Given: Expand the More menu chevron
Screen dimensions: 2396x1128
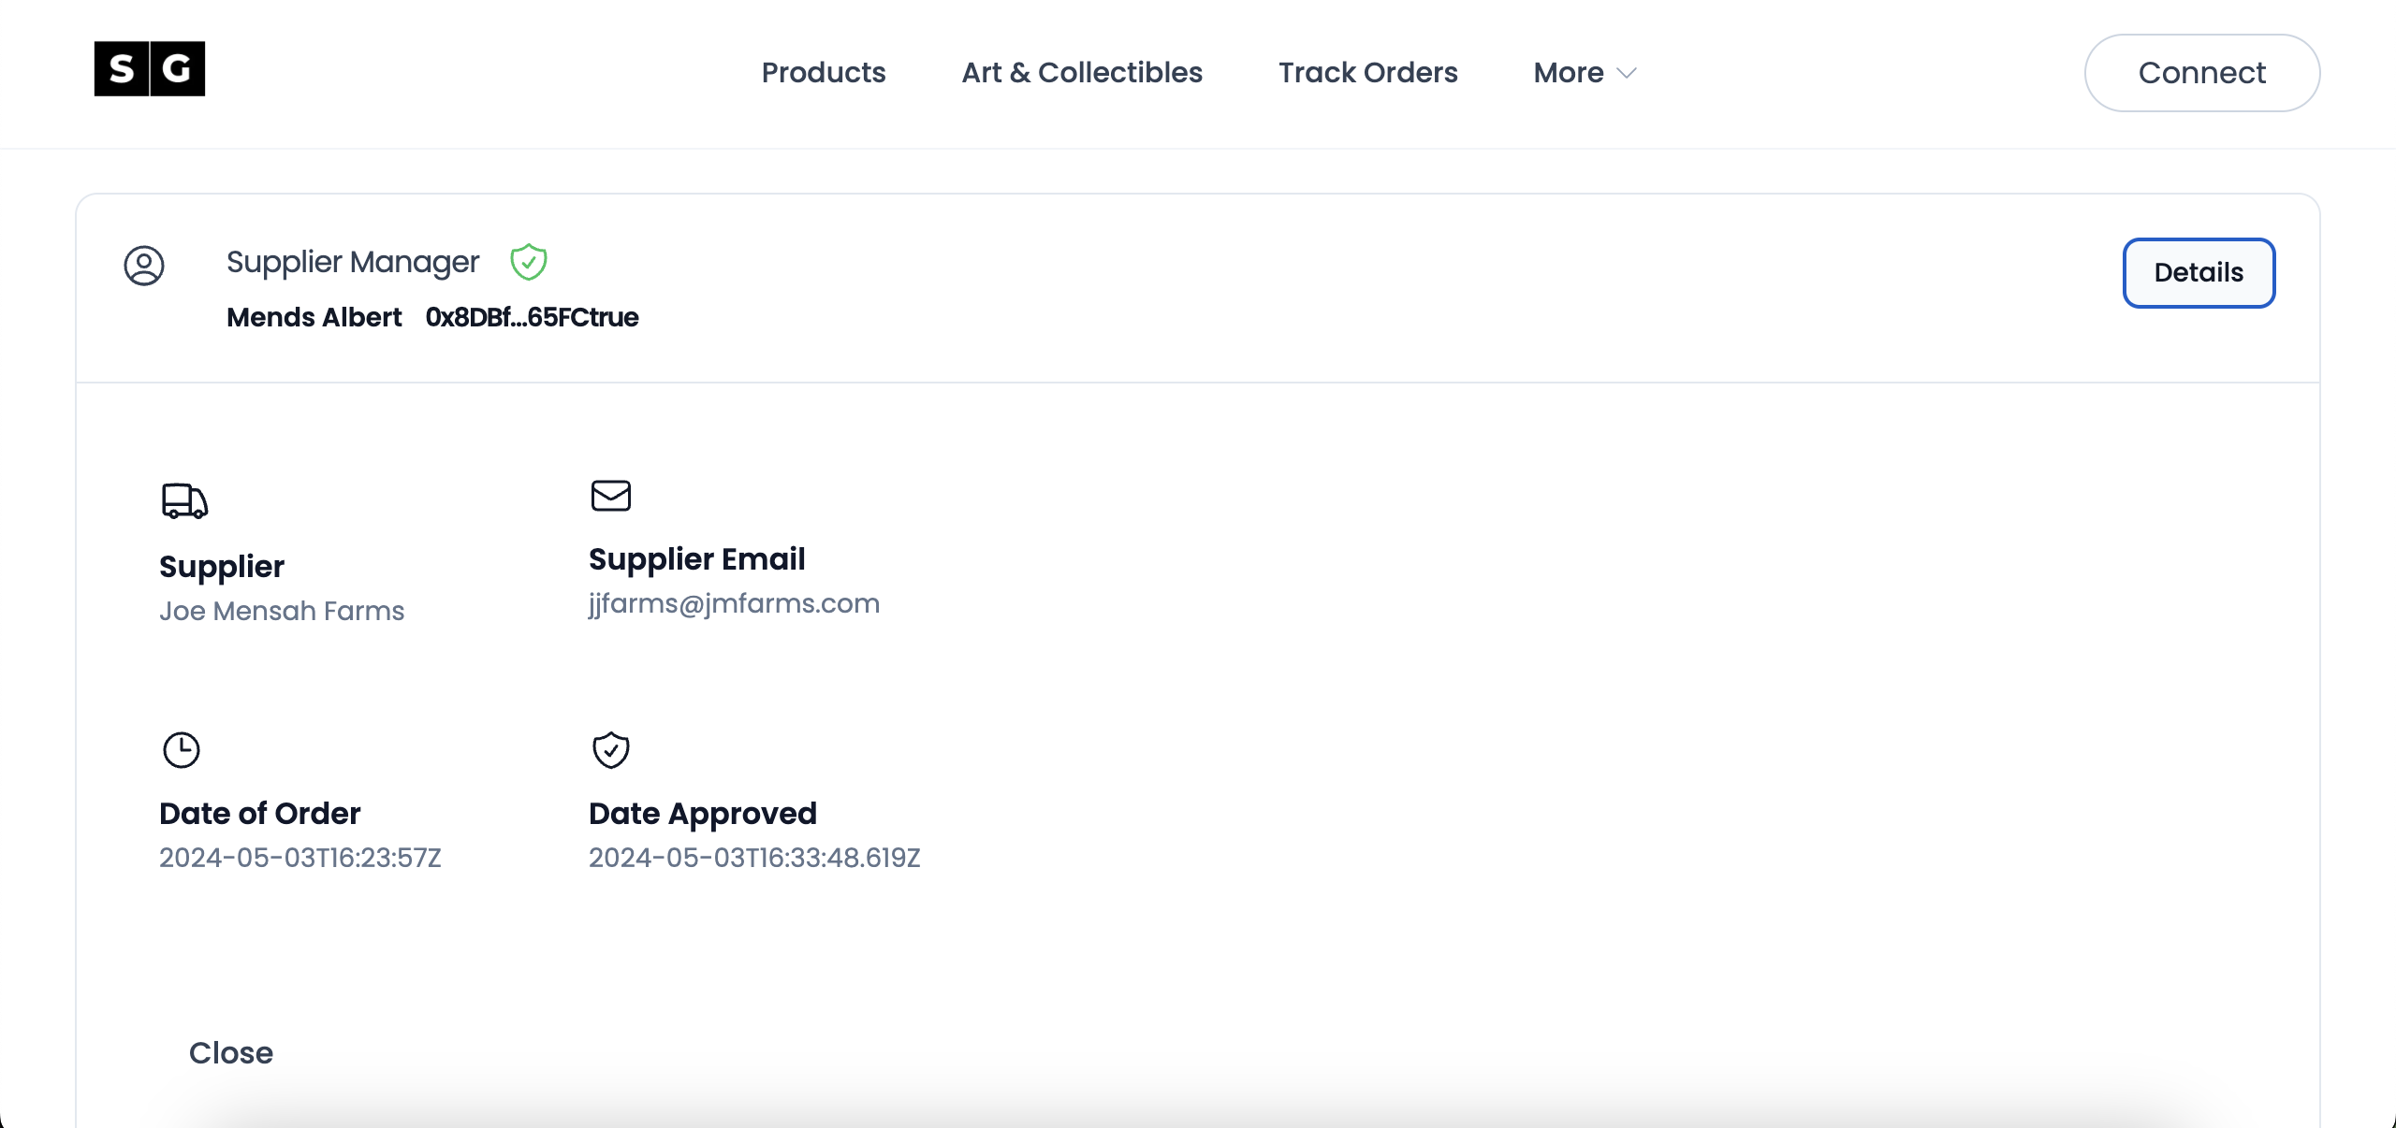Looking at the screenshot, I should click(x=1628, y=73).
